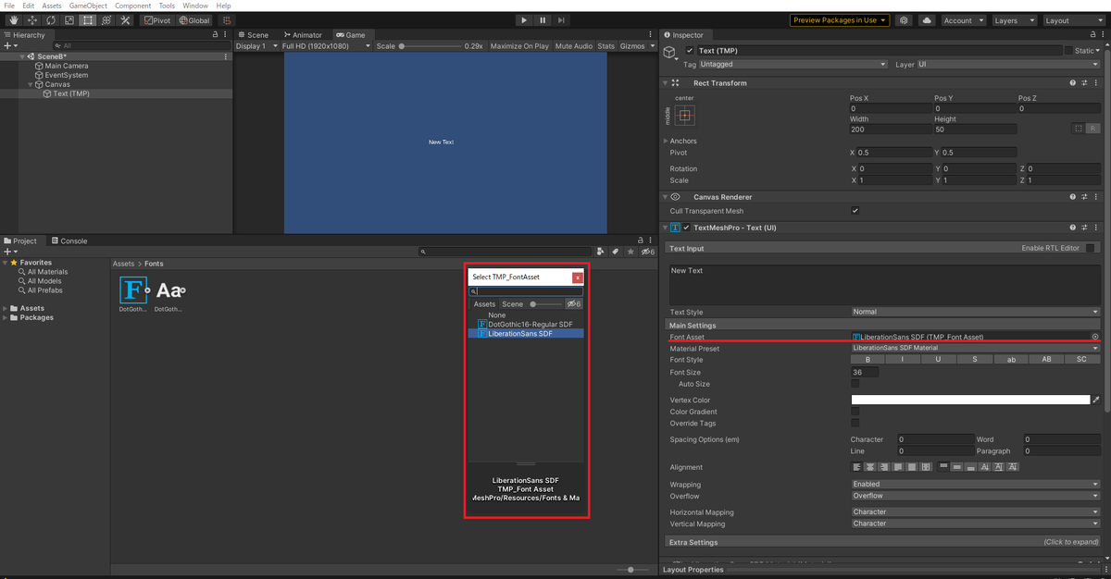Open the Window menu

pyautogui.click(x=195, y=6)
